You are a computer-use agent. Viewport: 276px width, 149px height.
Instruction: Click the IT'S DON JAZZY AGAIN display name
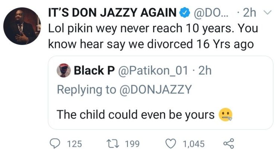coord(113,14)
